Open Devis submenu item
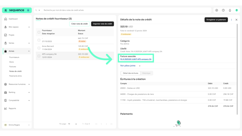 [11, 62]
